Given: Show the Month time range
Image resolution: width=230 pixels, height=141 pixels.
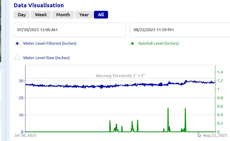Looking at the screenshot, I should (63, 15).
